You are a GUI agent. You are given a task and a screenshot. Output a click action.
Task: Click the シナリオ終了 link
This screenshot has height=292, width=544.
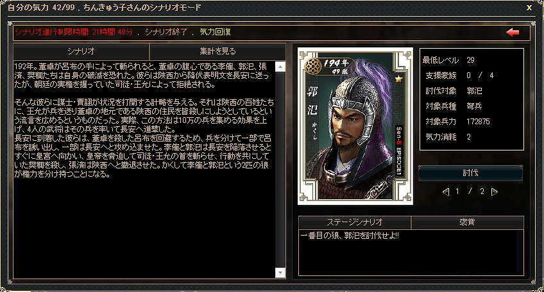(166, 32)
